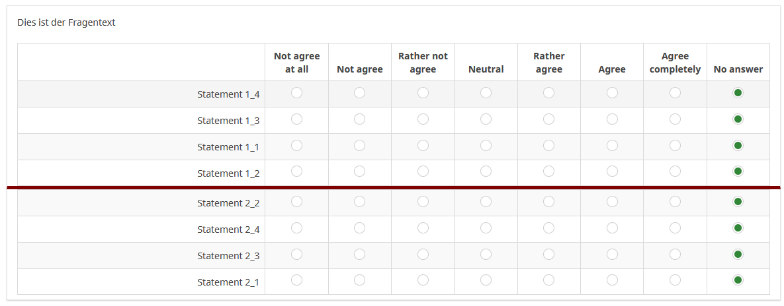The height and width of the screenshot is (306, 784).
Task: Click the 'Dies ist der Fragentext' question text
Action: coord(66,22)
